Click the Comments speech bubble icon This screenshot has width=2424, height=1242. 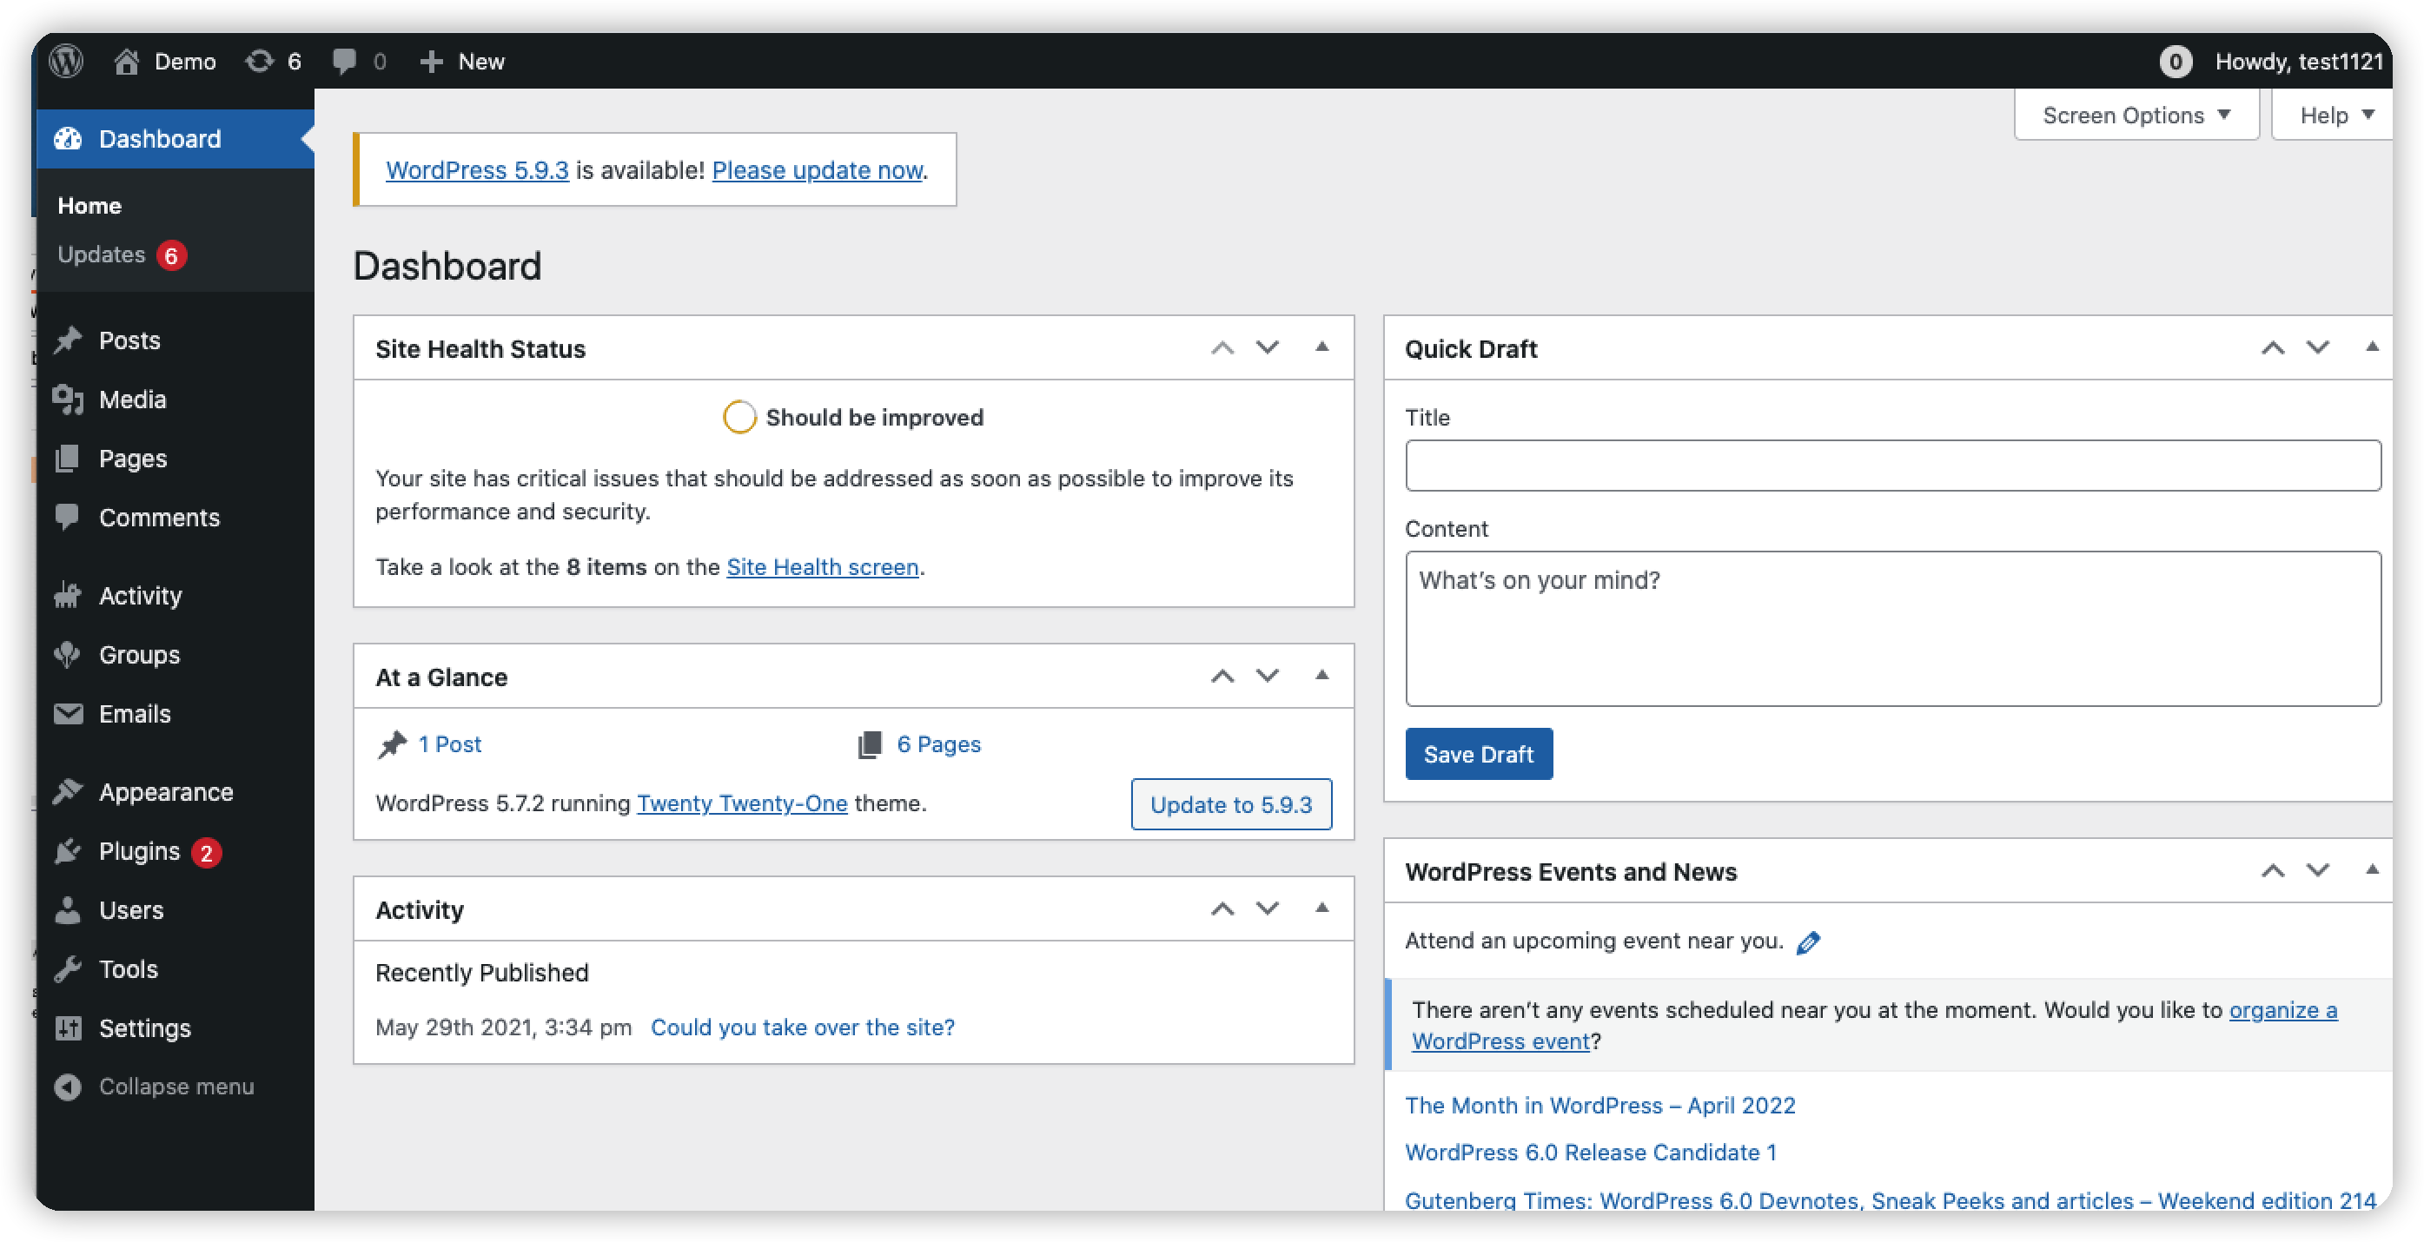click(69, 518)
